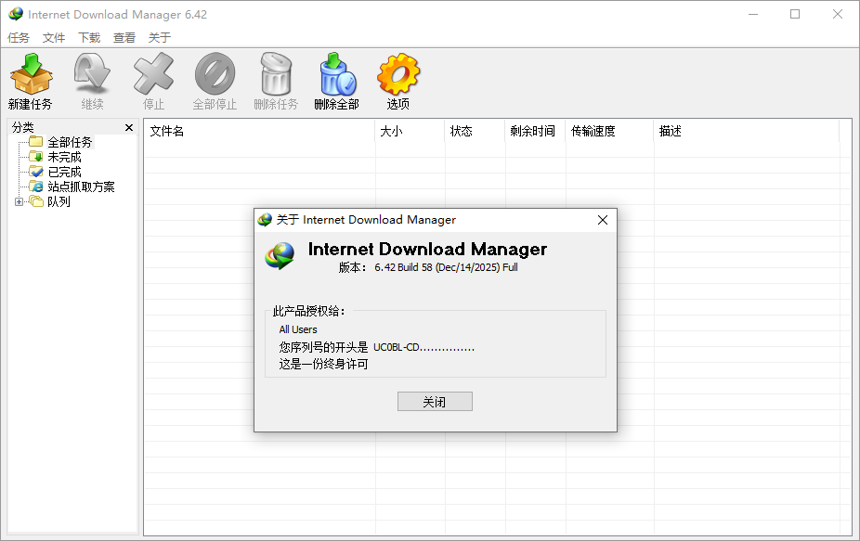Click the 删除任务 (Delete Task) trash icon
Image resolution: width=860 pixels, height=541 pixels.
(x=276, y=74)
